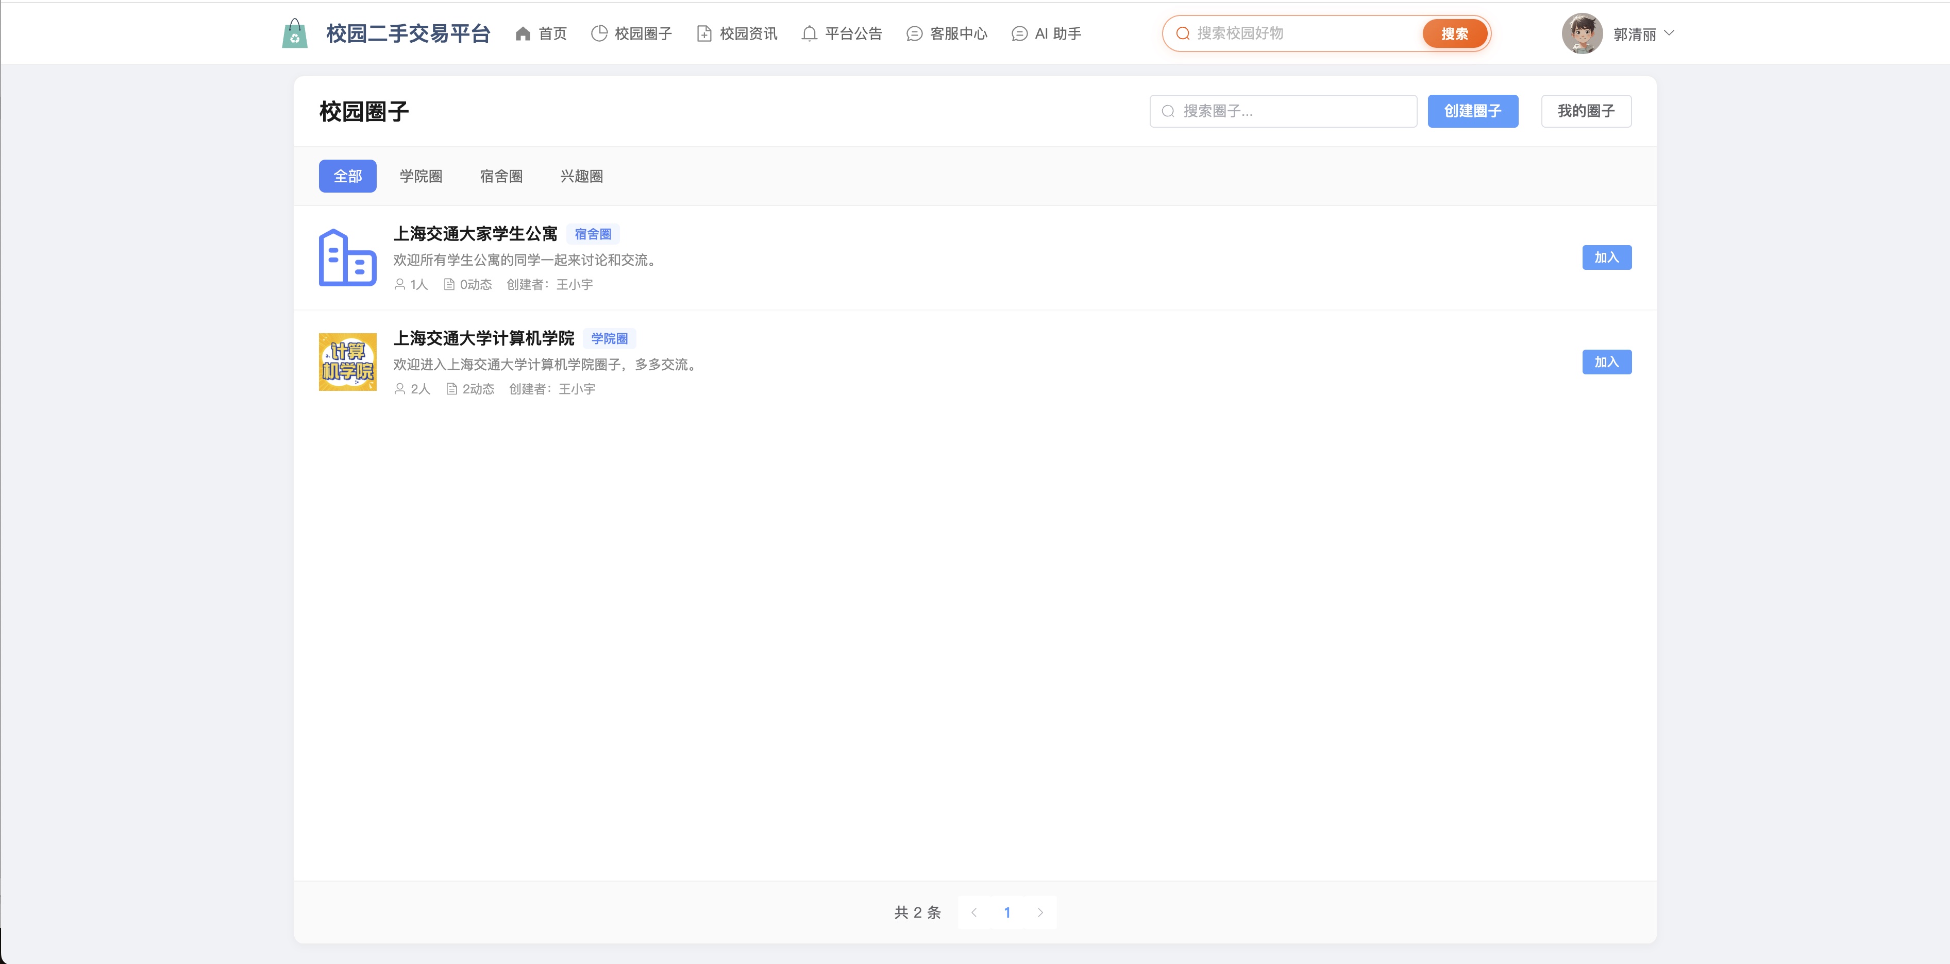Click the 宿舍圈 tag on 学生公寓
Image resolution: width=1950 pixels, height=964 pixels.
(593, 234)
